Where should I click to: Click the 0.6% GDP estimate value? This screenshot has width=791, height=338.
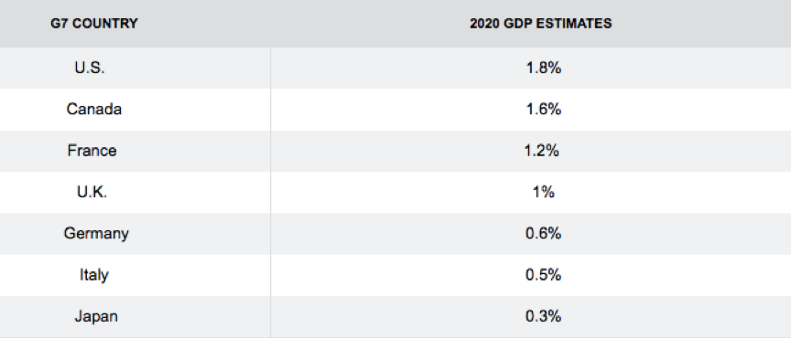pos(543,234)
